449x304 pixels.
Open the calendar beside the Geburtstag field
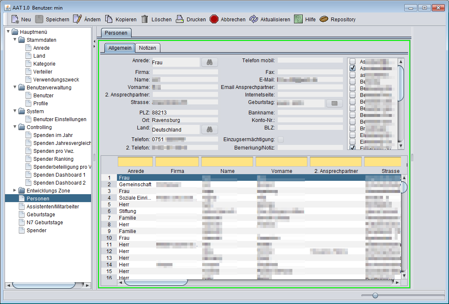[334, 103]
